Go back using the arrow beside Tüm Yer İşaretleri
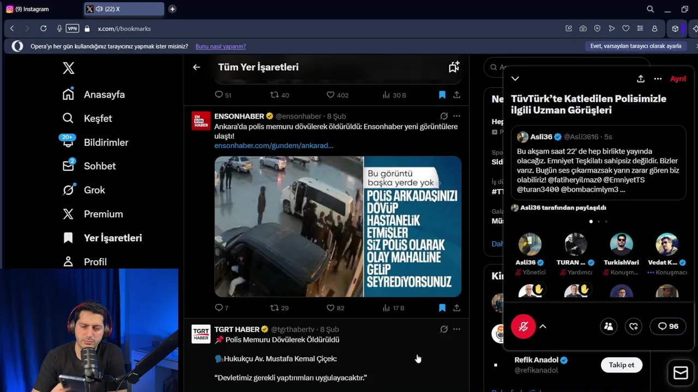This screenshot has width=698, height=392. [x=196, y=67]
